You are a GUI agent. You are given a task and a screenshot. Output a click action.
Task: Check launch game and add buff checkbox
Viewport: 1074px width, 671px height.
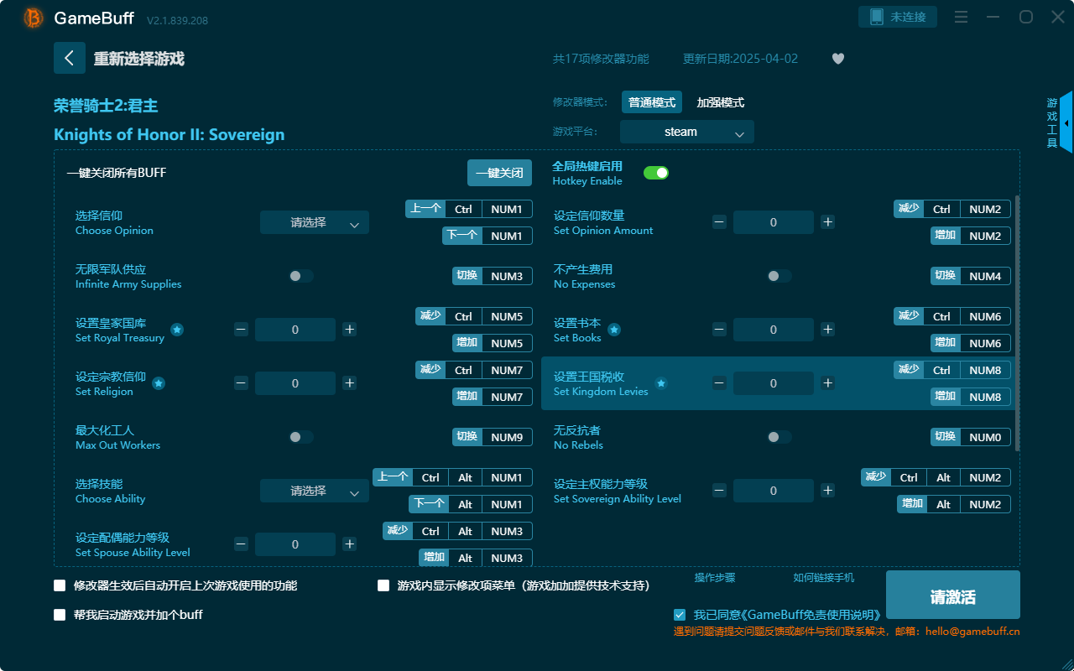[x=60, y=615]
